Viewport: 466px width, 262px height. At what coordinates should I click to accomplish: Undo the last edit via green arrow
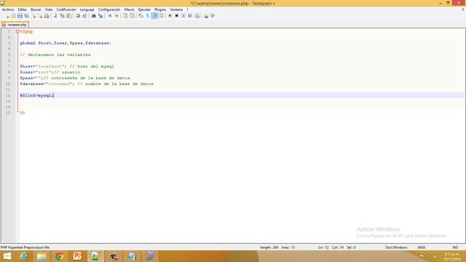[x=78, y=16]
